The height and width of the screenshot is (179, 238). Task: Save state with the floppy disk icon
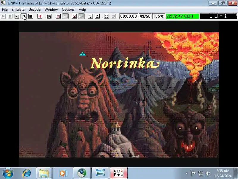click(x=90, y=16)
